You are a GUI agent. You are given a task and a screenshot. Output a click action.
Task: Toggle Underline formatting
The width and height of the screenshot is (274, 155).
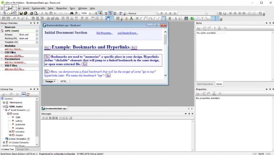[170, 13]
